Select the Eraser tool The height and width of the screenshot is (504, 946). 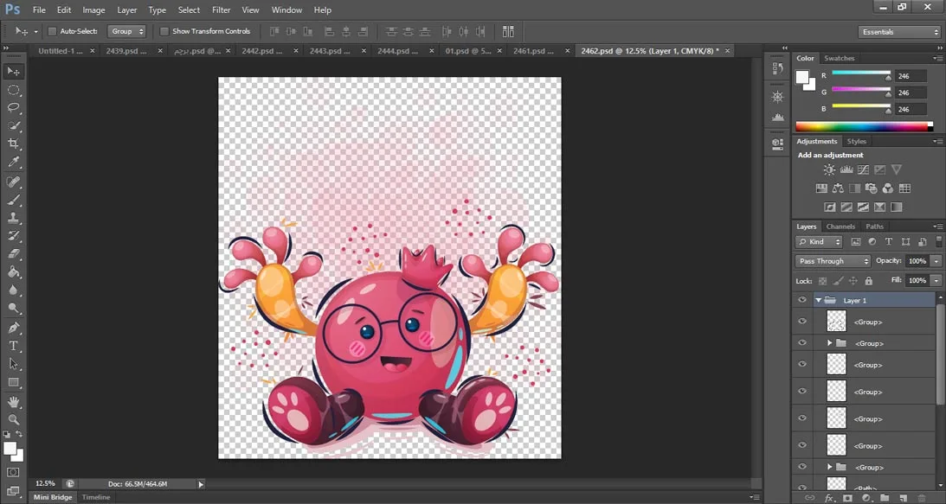point(13,254)
